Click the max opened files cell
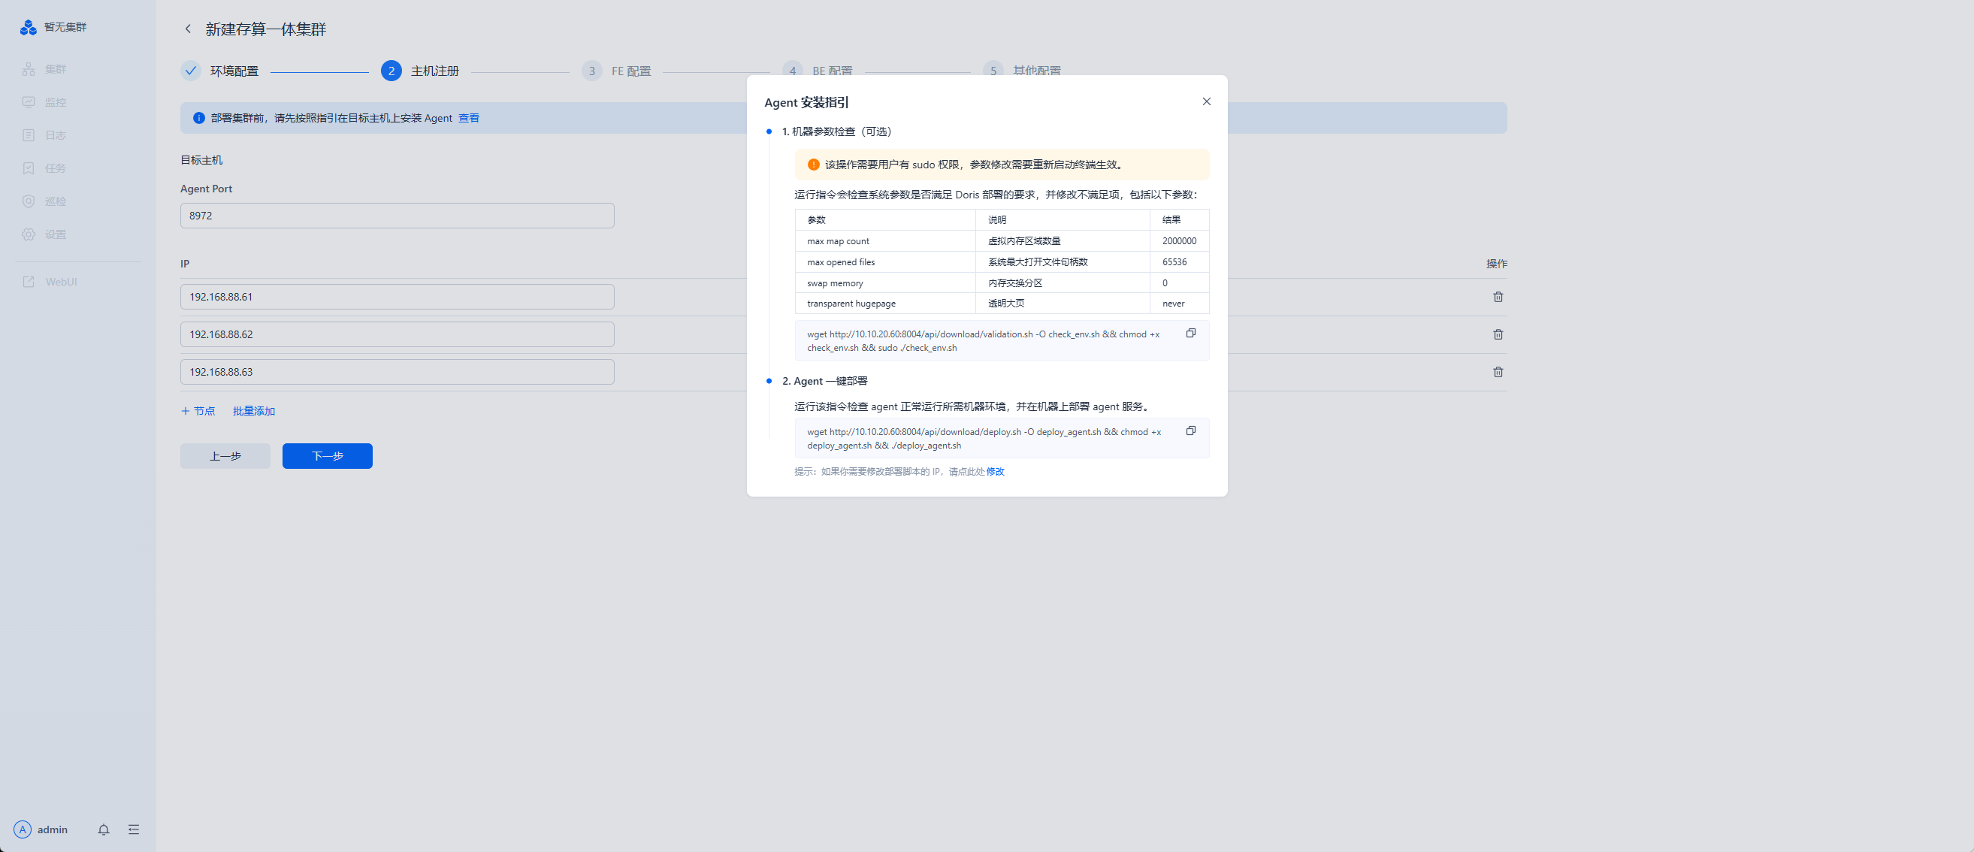 [x=885, y=262]
